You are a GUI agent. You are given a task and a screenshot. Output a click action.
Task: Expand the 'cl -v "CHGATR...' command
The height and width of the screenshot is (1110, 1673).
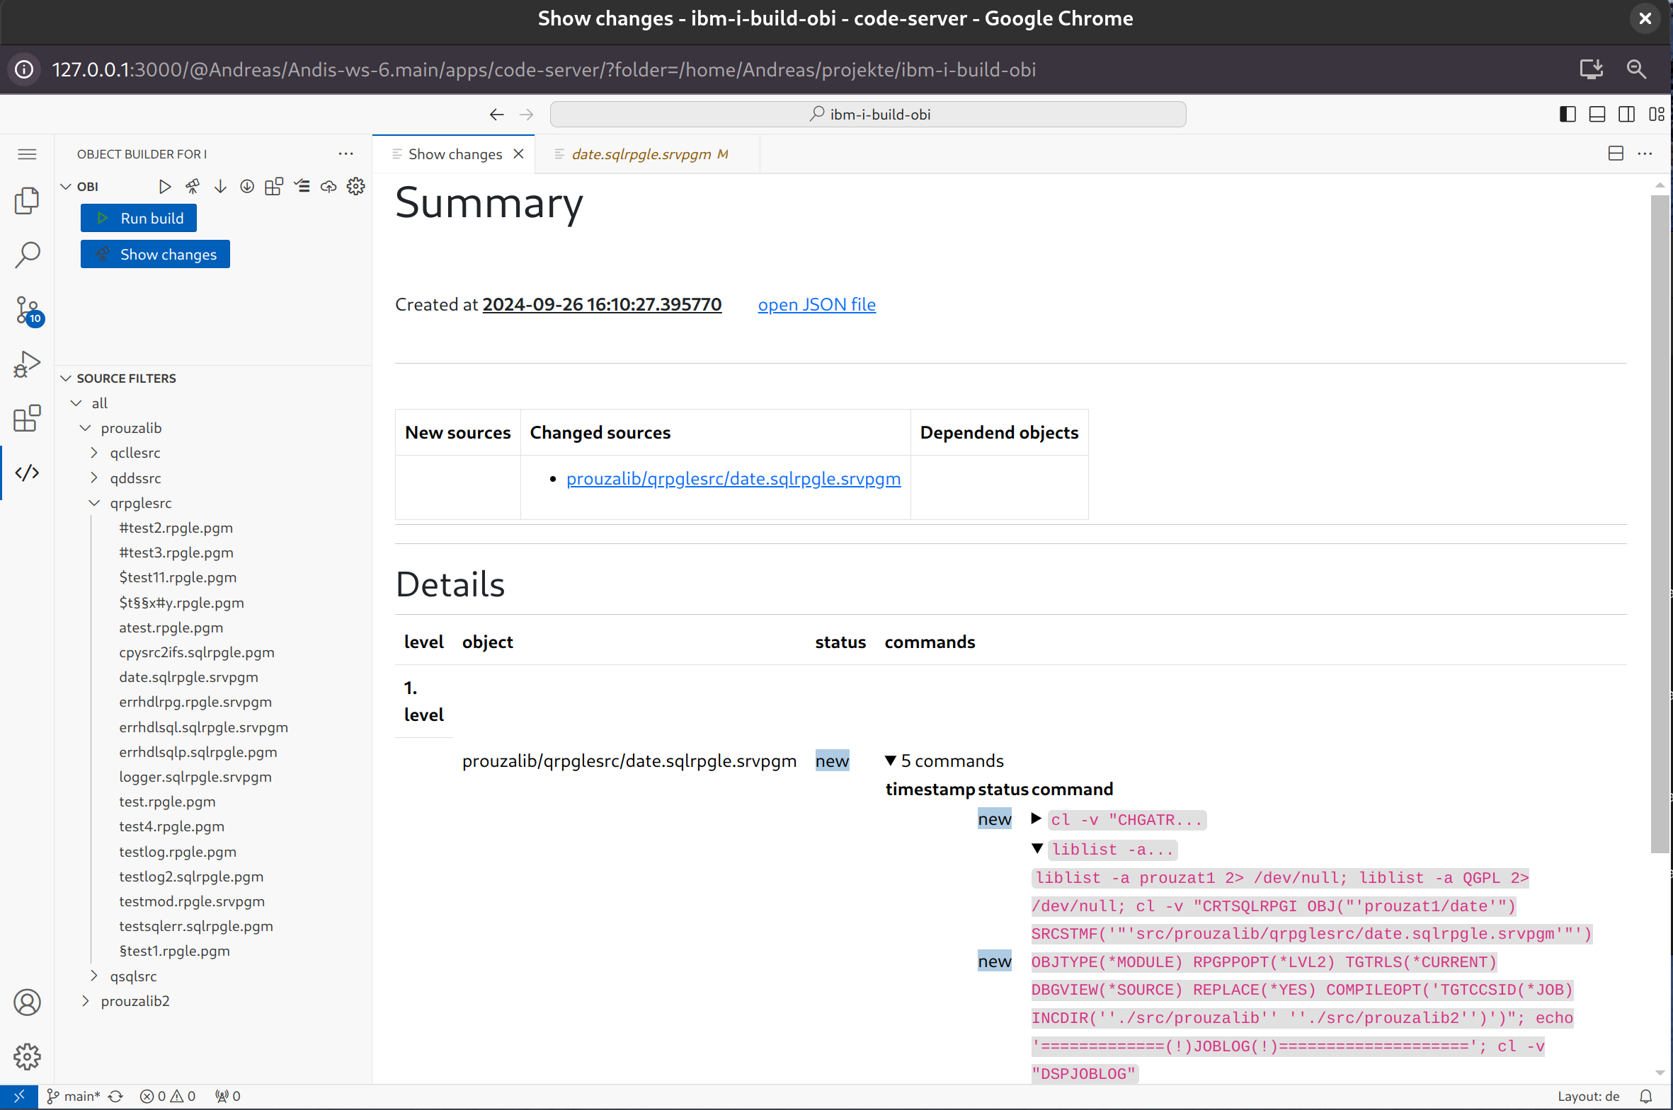pos(1037,819)
